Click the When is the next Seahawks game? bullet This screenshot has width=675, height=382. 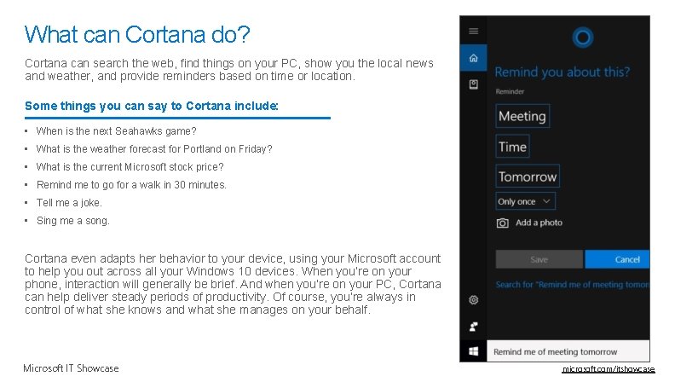click(116, 131)
